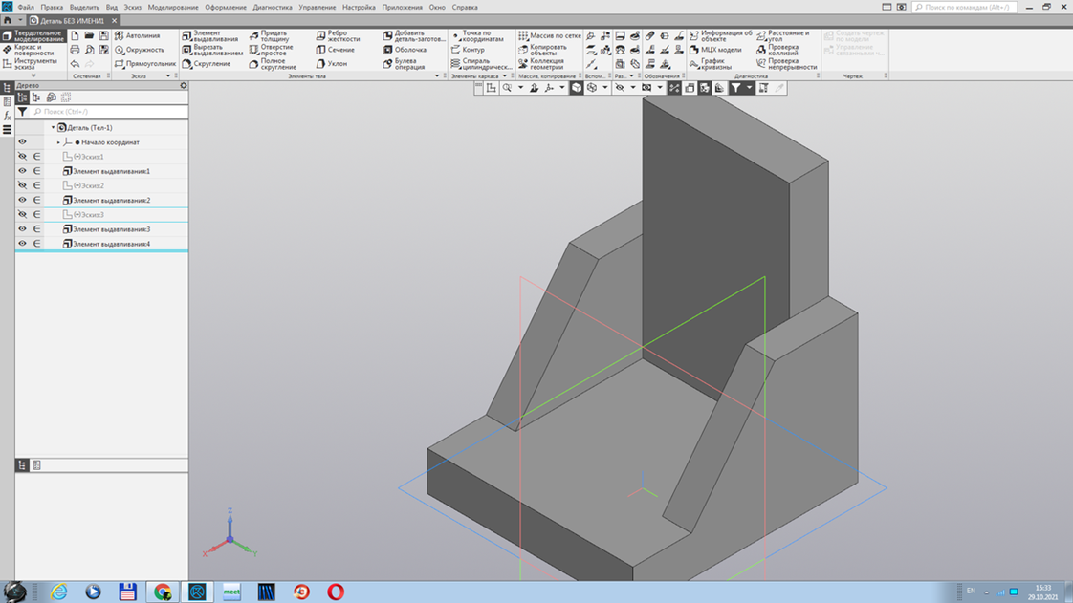The image size is (1073, 603).
Task: Click the Save document icon
Action: 104,35
